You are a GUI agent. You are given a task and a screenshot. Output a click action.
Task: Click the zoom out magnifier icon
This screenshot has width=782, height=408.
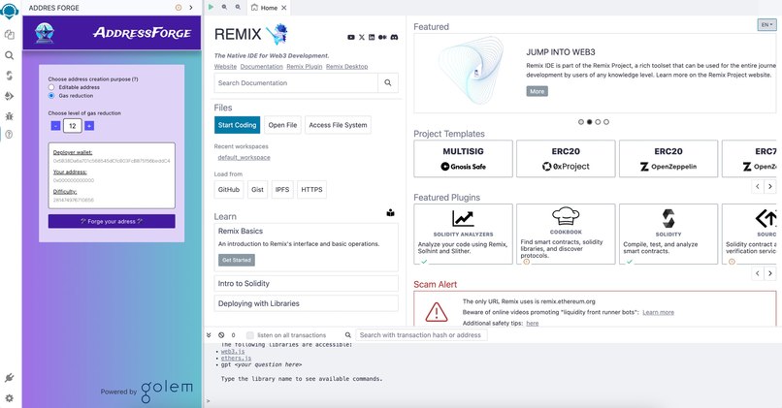[x=224, y=7]
